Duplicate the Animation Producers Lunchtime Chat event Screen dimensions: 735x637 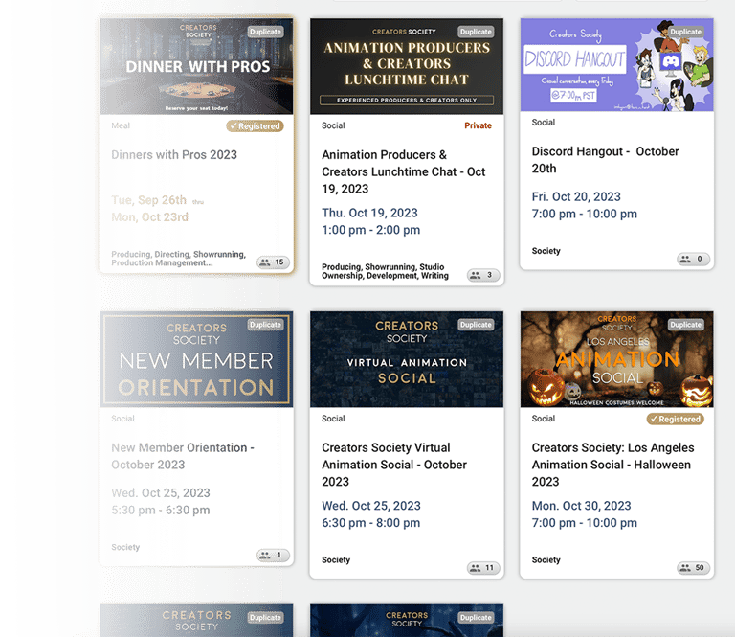coord(476,32)
